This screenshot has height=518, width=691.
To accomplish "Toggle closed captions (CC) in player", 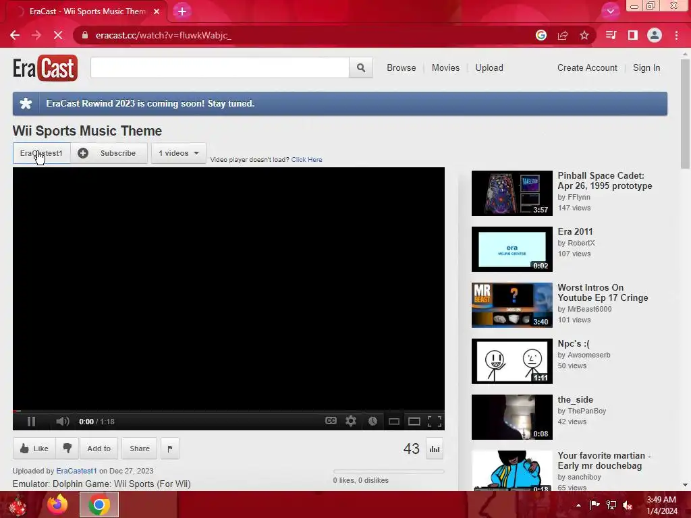I will 331,421.
